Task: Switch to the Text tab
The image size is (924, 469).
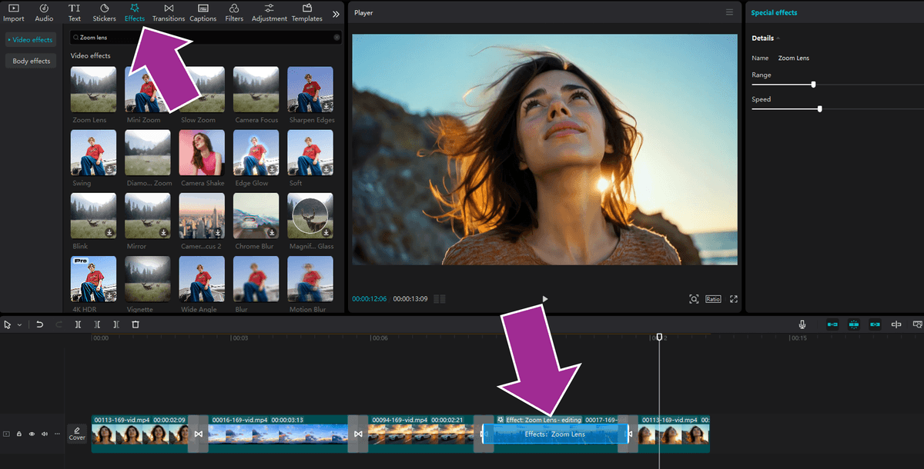Action: coord(74,12)
